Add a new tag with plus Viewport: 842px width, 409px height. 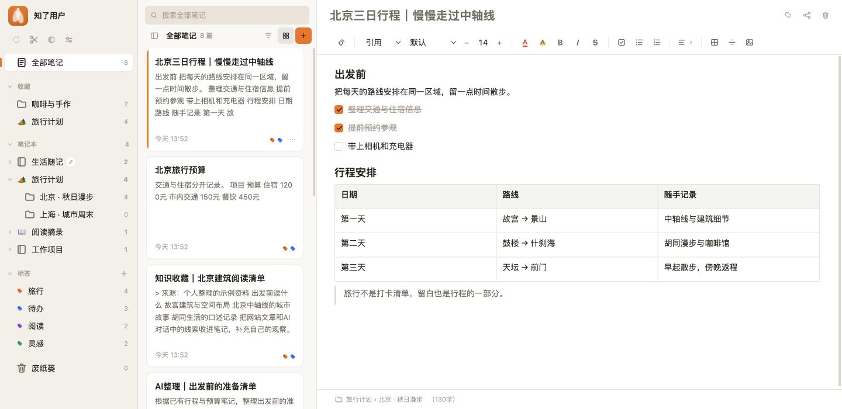point(124,273)
